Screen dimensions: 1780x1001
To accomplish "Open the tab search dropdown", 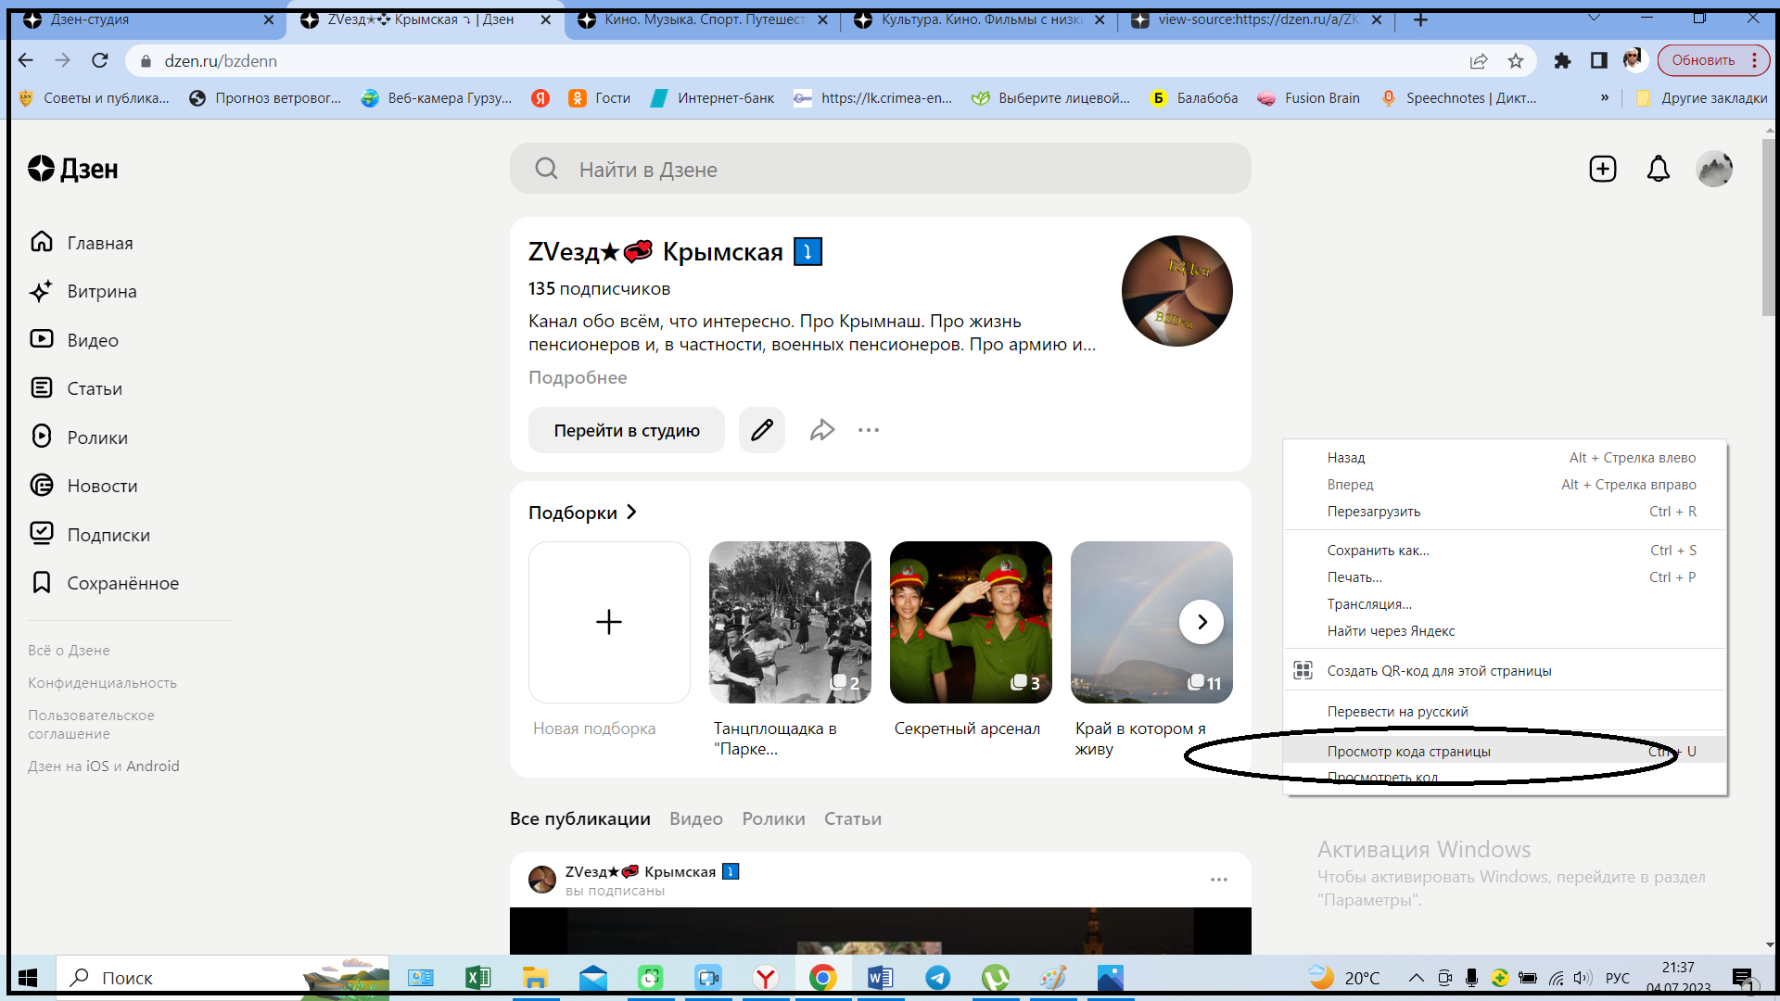I will point(1594,19).
